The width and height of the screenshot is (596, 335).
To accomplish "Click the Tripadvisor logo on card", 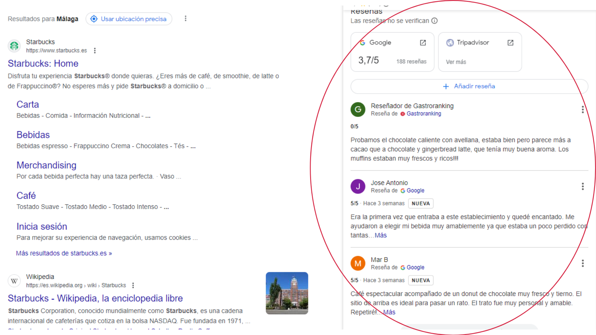I will pos(450,42).
